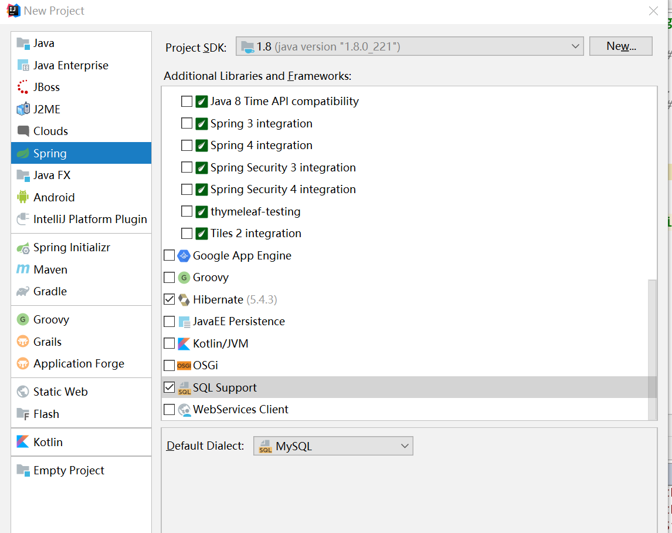Viewport: 672px width, 533px height.
Task: Click the JBoss red dotted icon
Action: pos(23,87)
